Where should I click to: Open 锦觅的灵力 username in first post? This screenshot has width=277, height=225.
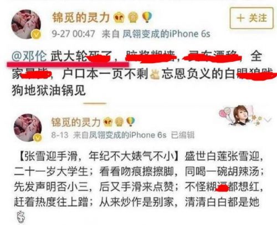click(81, 18)
